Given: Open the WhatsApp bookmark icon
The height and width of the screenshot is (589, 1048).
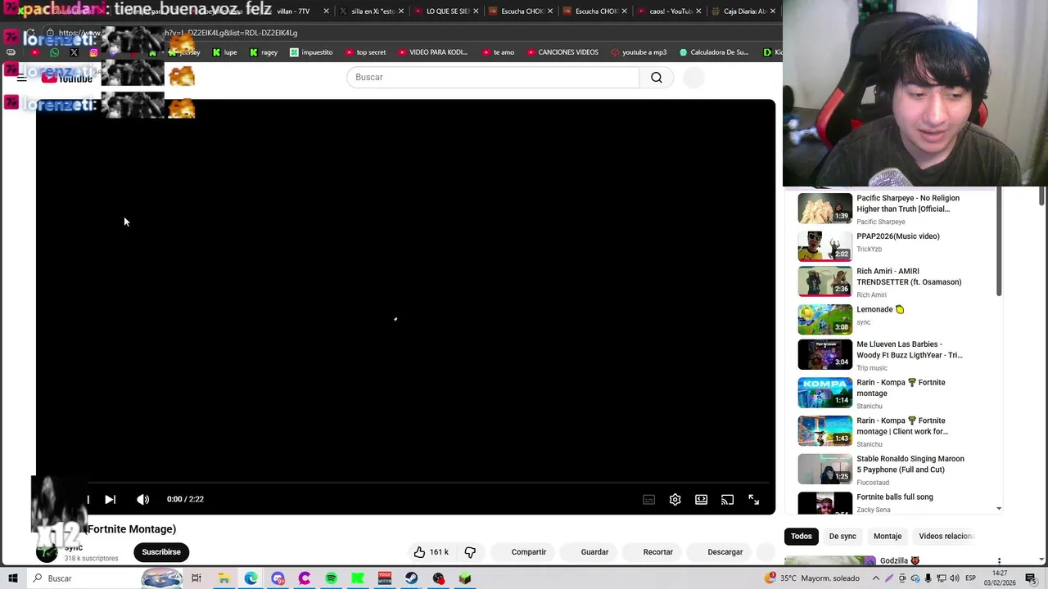Looking at the screenshot, I should pyautogui.click(x=54, y=52).
